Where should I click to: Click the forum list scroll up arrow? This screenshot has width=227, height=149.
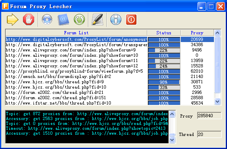[x=217, y=33]
